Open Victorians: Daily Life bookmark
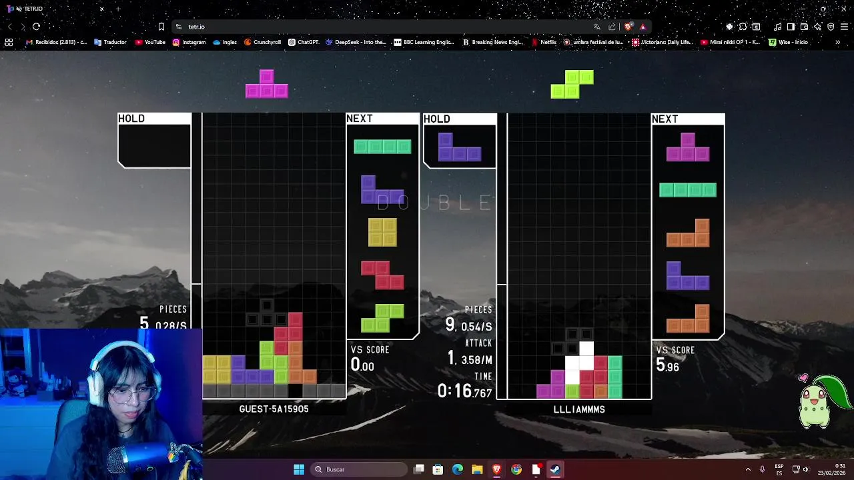 coord(663,42)
